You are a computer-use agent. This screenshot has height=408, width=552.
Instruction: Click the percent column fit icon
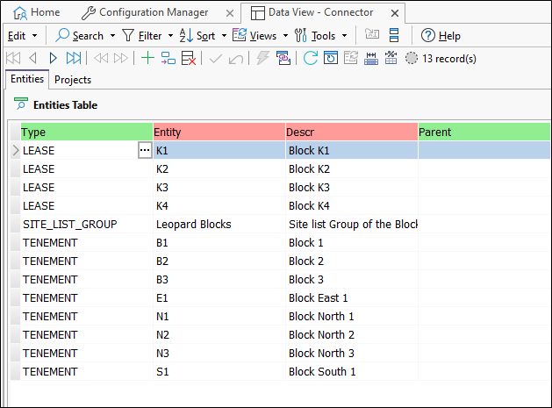pos(391,58)
